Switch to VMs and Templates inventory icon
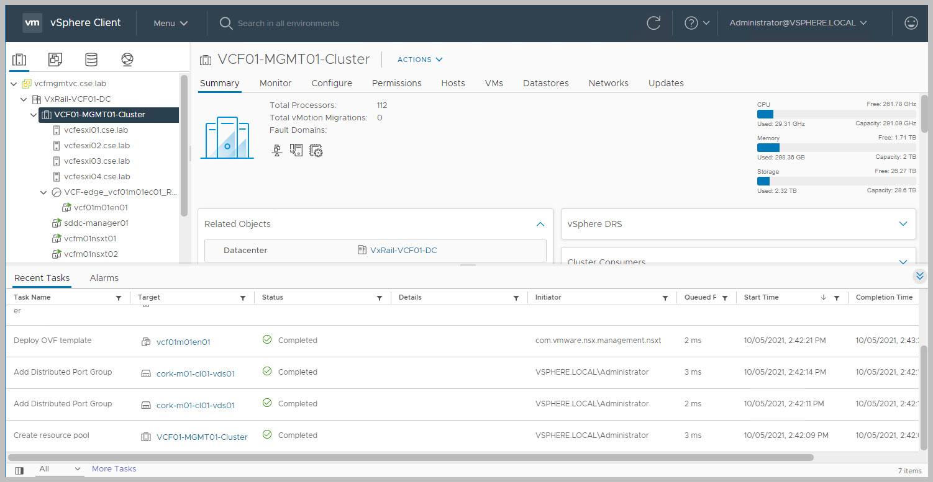 click(x=55, y=60)
